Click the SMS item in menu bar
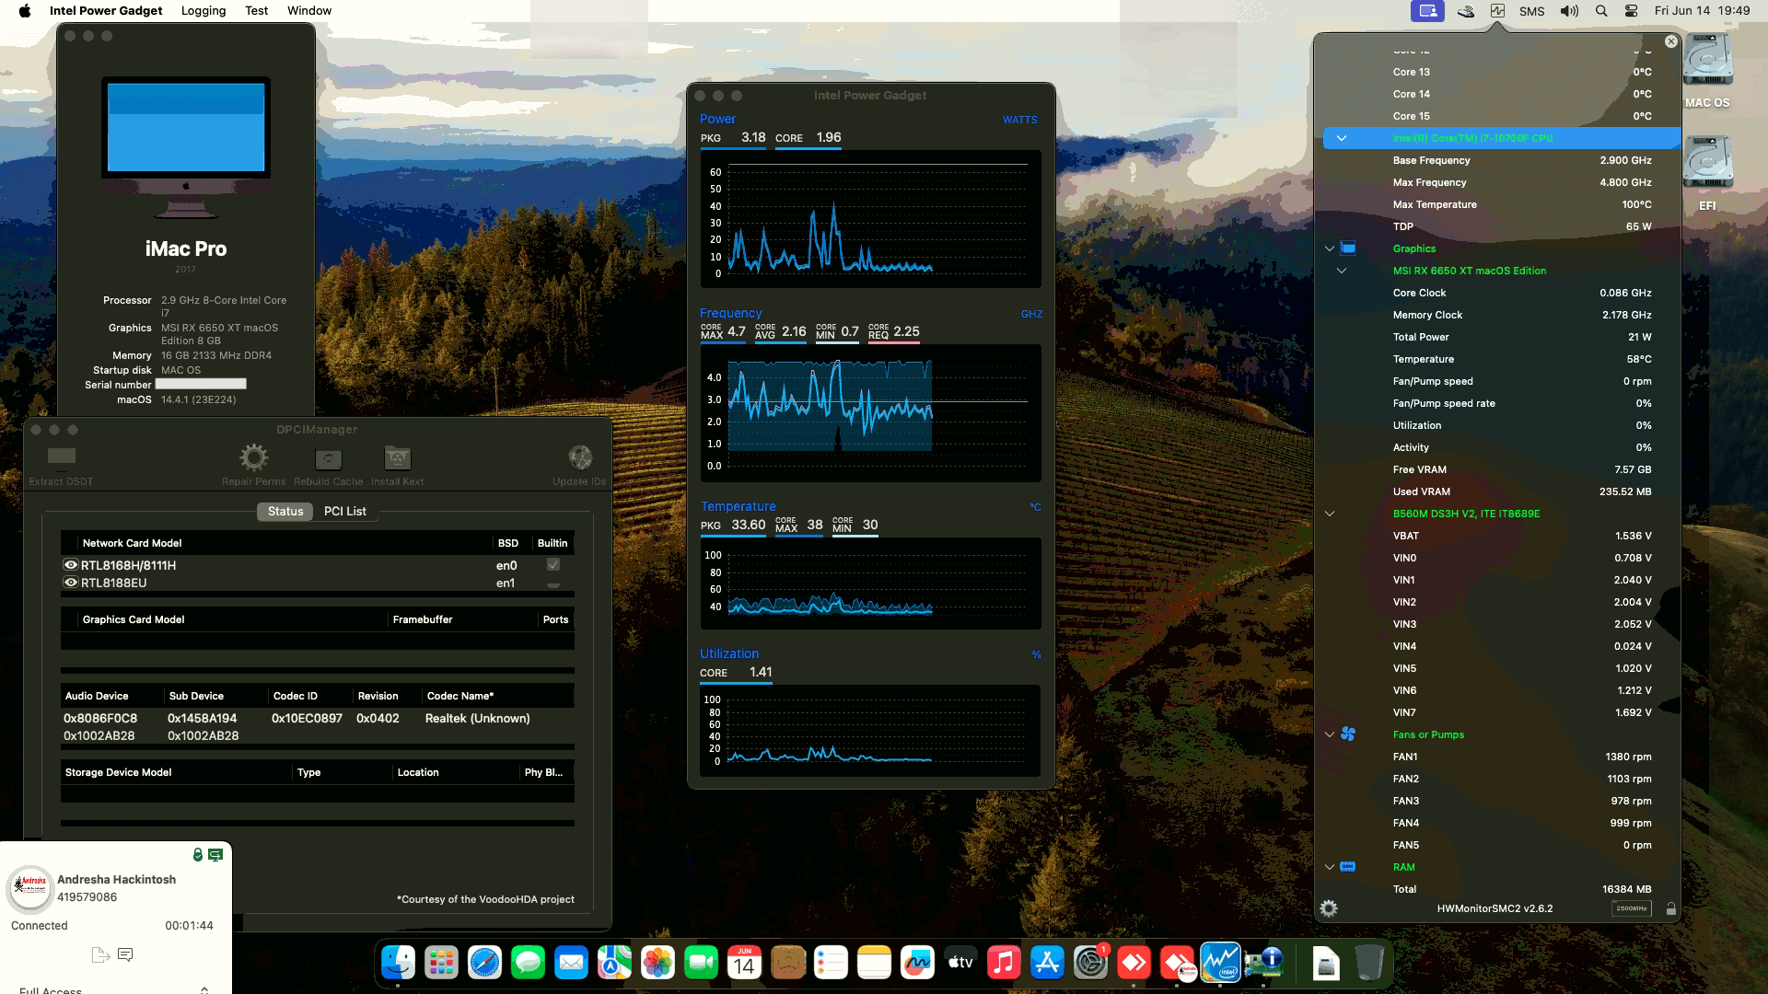1768x994 pixels. coord(1532,11)
